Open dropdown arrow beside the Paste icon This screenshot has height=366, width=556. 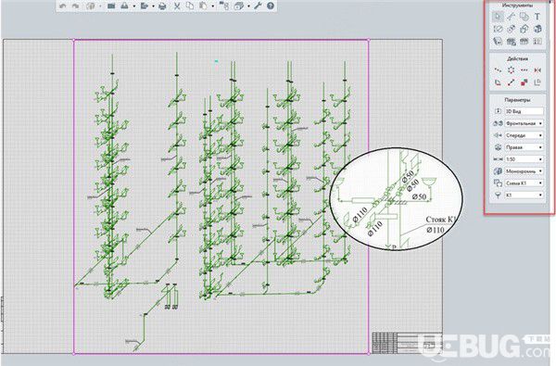point(212,6)
